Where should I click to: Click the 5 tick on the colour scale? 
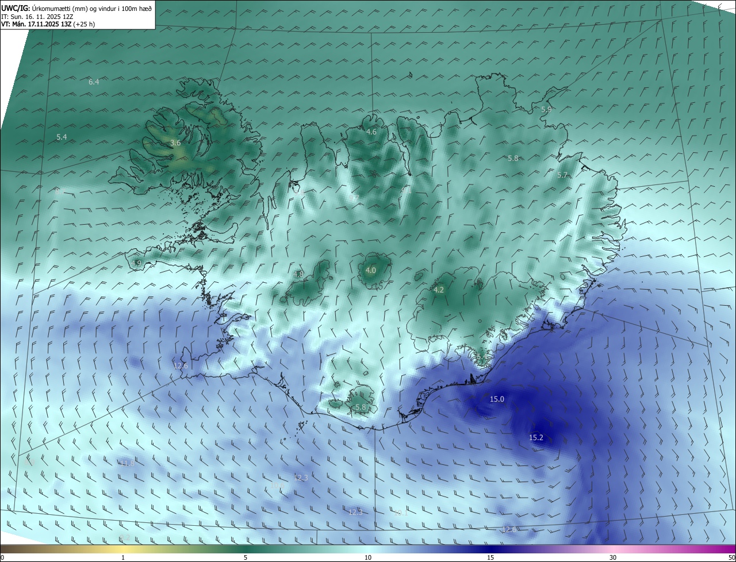point(246,557)
